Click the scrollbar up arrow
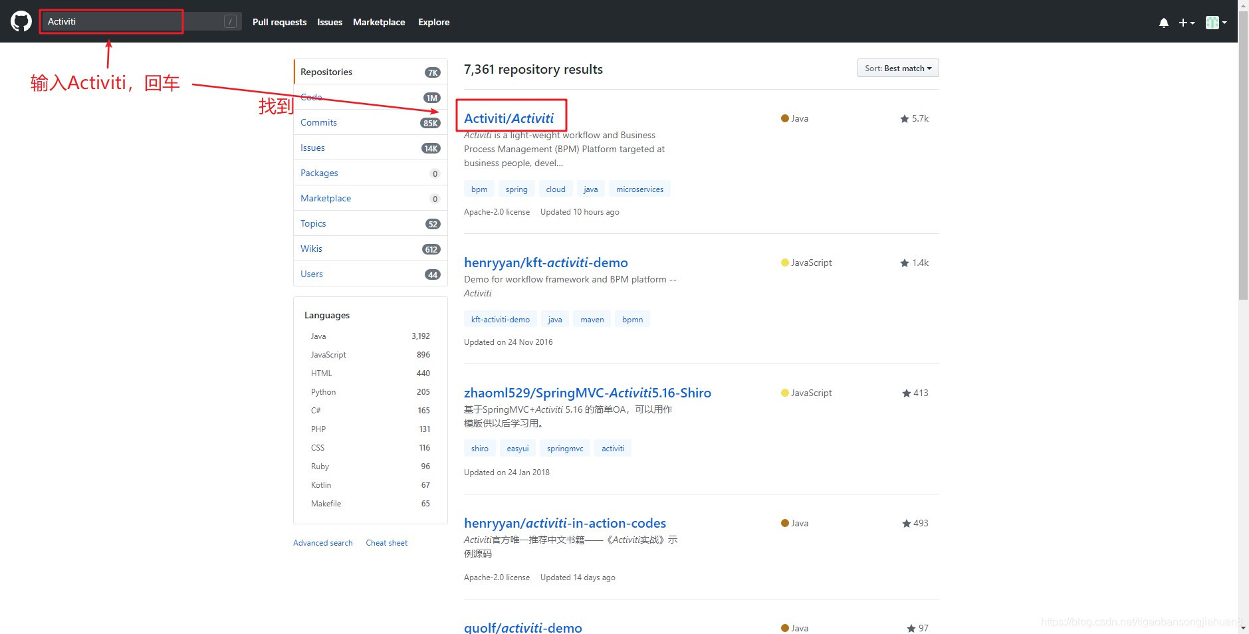The image size is (1249, 634). click(x=1243, y=5)
